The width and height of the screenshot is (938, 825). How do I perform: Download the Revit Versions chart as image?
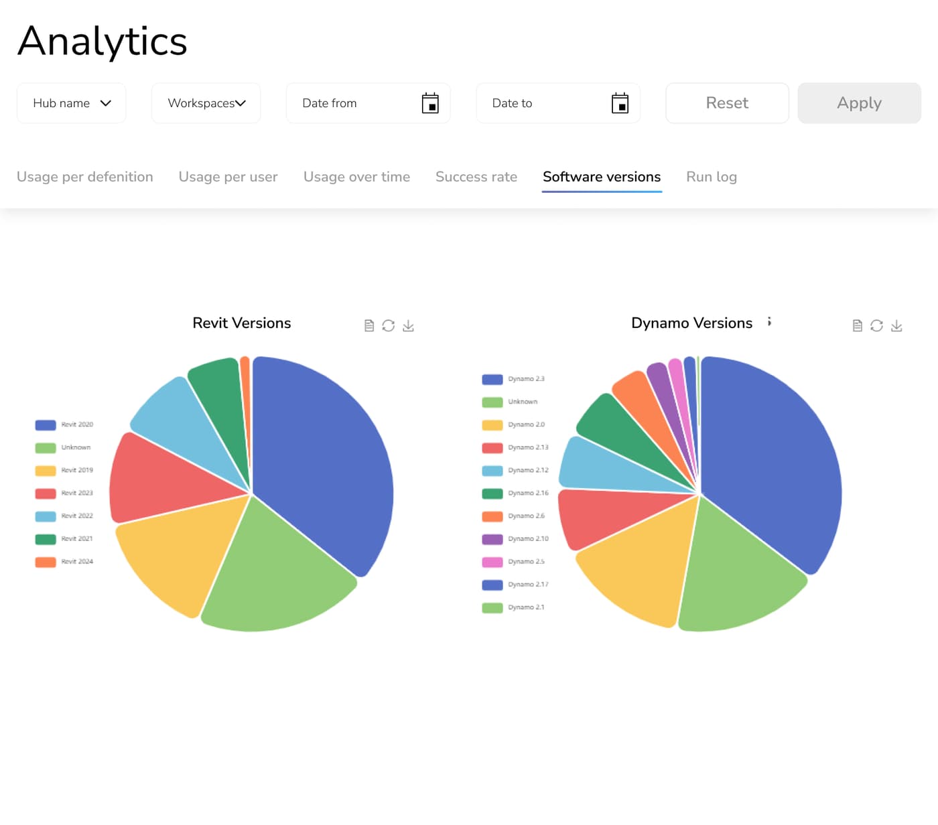point(408,325)
